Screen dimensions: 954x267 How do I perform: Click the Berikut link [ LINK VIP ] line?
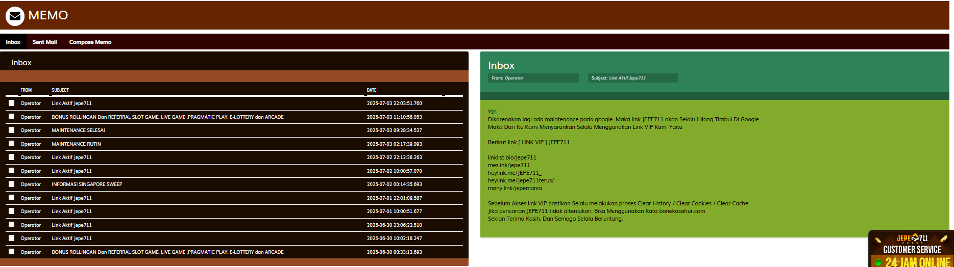point(529,142)
